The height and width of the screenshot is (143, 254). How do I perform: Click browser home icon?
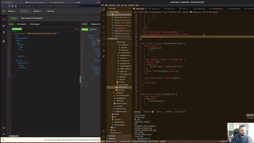pos(12,6)
